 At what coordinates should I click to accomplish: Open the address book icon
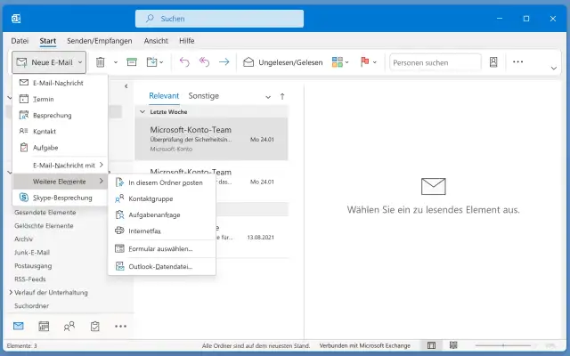click(493, 62)
